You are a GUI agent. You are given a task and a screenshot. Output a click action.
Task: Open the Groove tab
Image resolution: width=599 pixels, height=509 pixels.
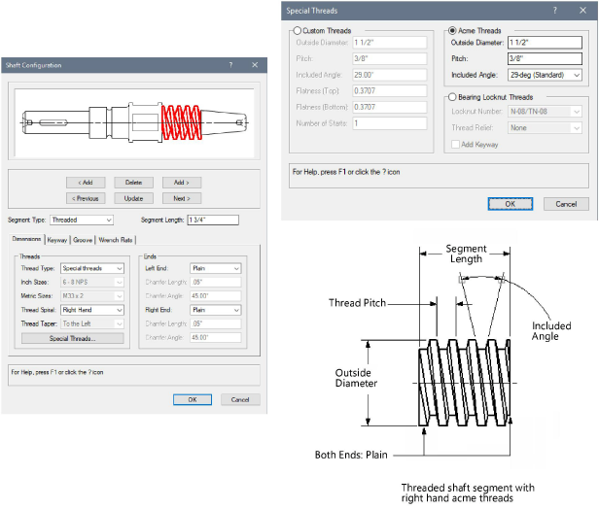83,238
